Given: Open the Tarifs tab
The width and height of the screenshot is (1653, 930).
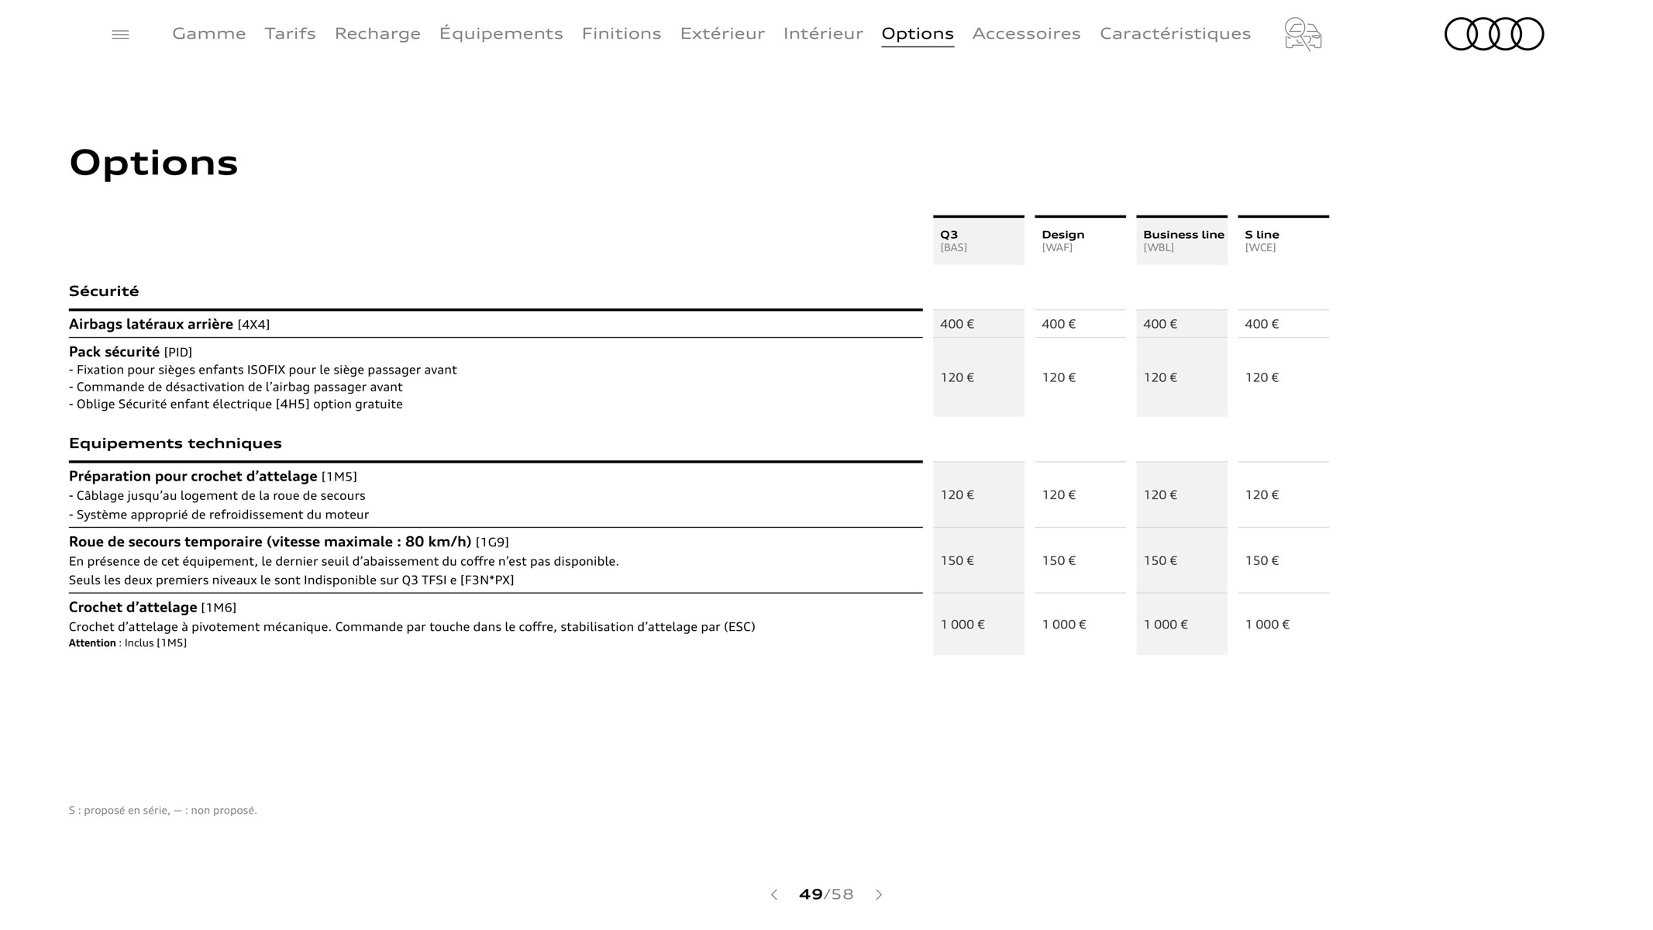Looking at the screenshot, I should (290, 33).
